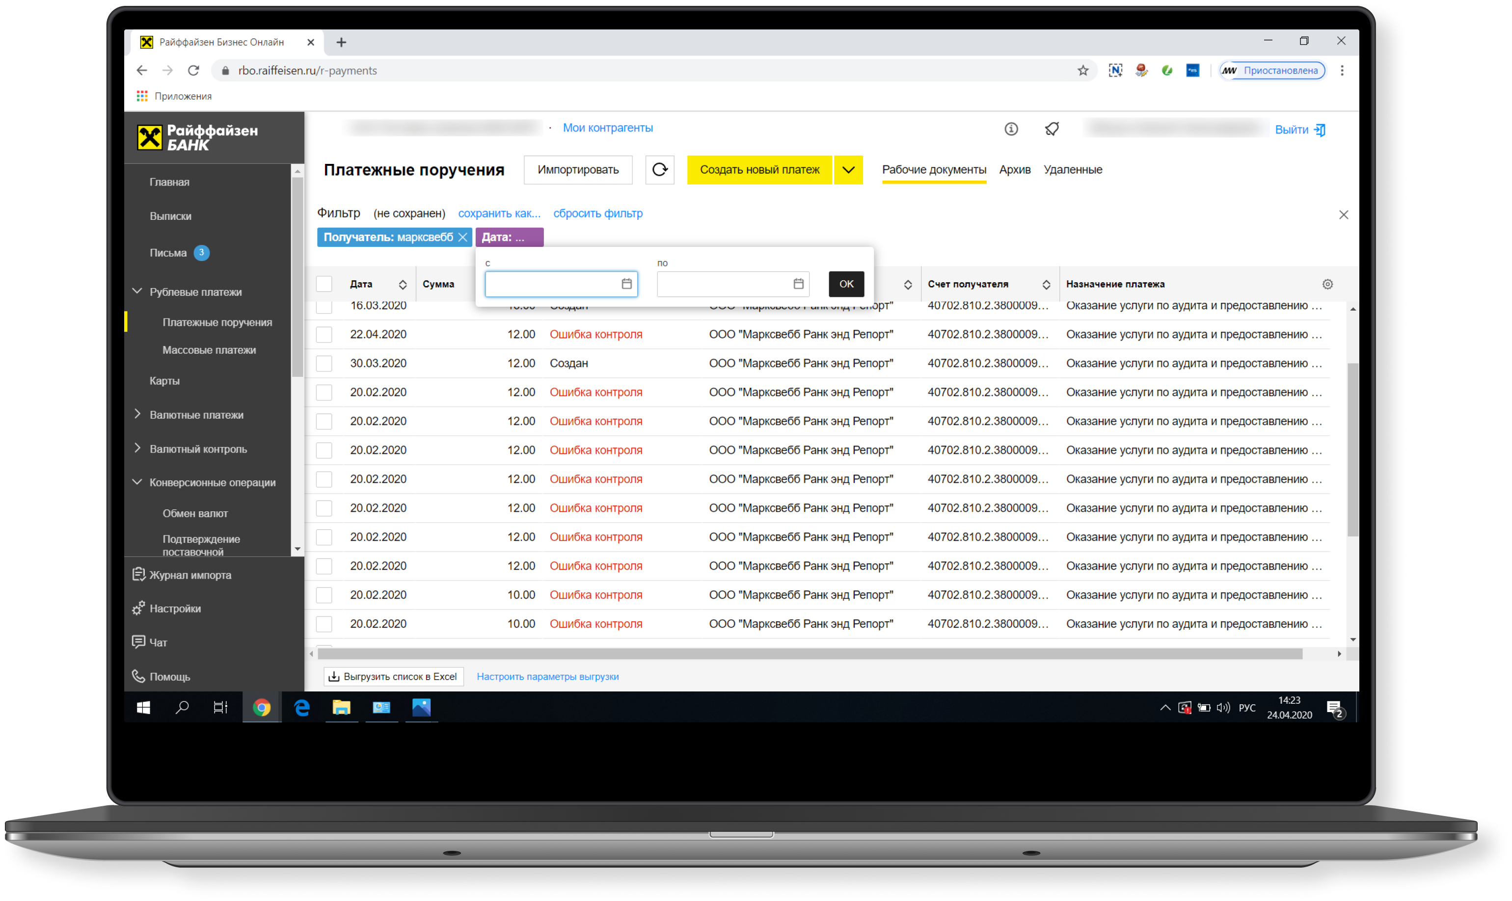Open the Дата filter chip
Viewport: 1512px width, 901px height.
click(509, 238)
